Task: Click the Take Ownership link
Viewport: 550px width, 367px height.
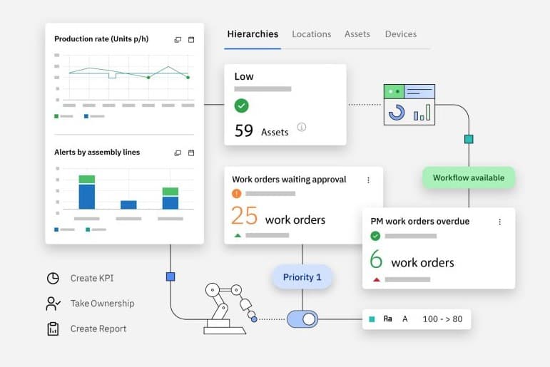Action: pos(103,304)
